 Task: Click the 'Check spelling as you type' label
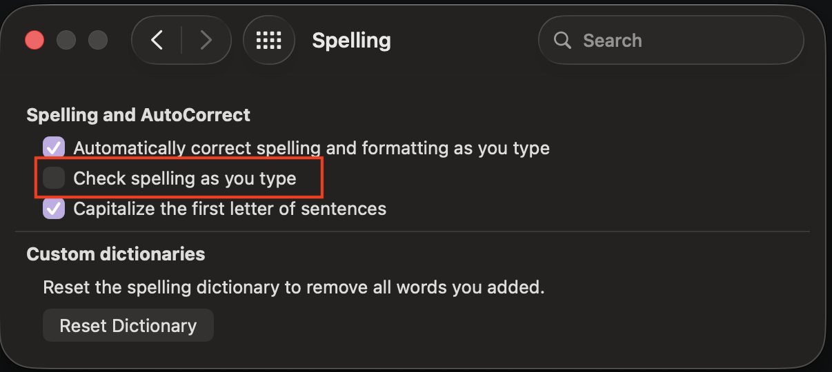(185, 178)
